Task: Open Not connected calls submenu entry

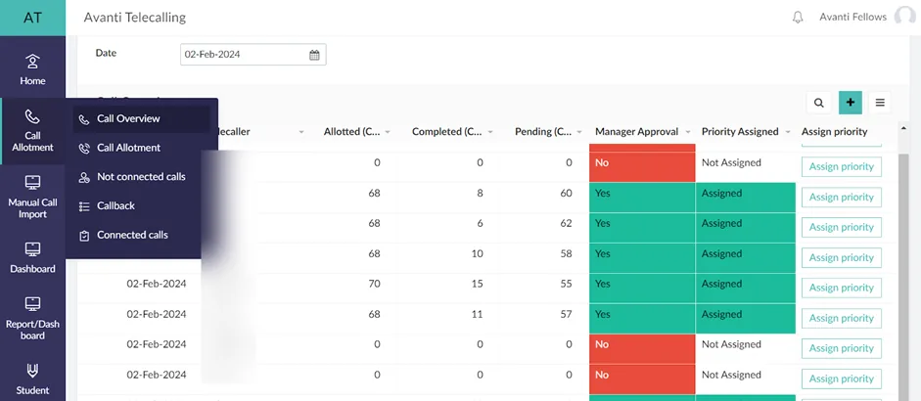Action: 141,177
